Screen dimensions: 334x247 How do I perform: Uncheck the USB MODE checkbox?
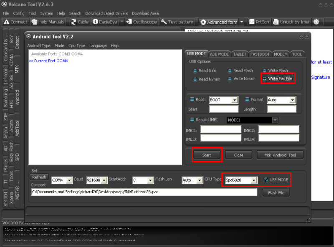(266, 180)
